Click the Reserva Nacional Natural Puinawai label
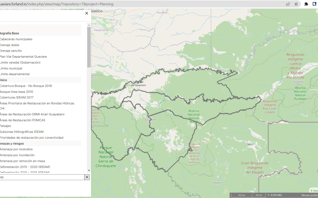 point(300,93)
